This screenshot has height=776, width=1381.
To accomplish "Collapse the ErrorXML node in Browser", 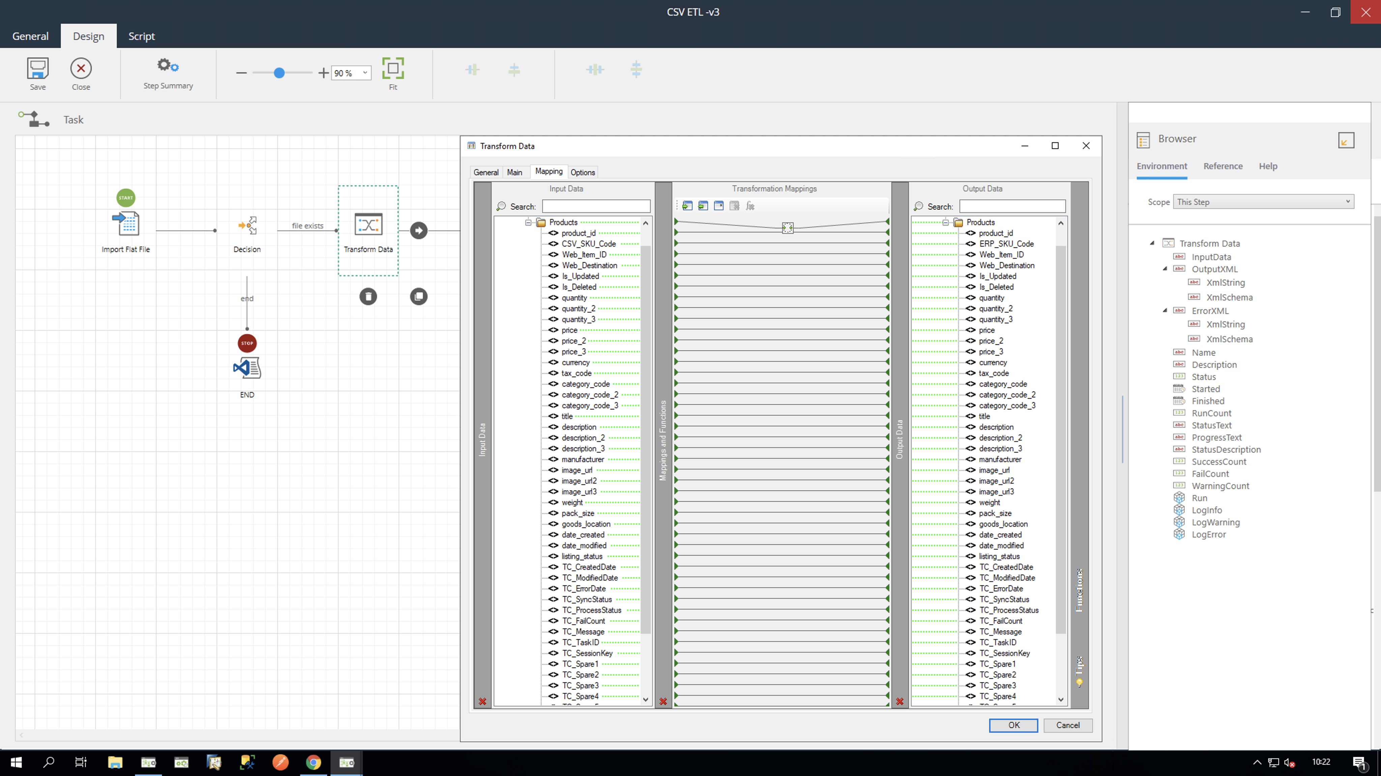I will pyautogui.click(x=1165, y=311).
